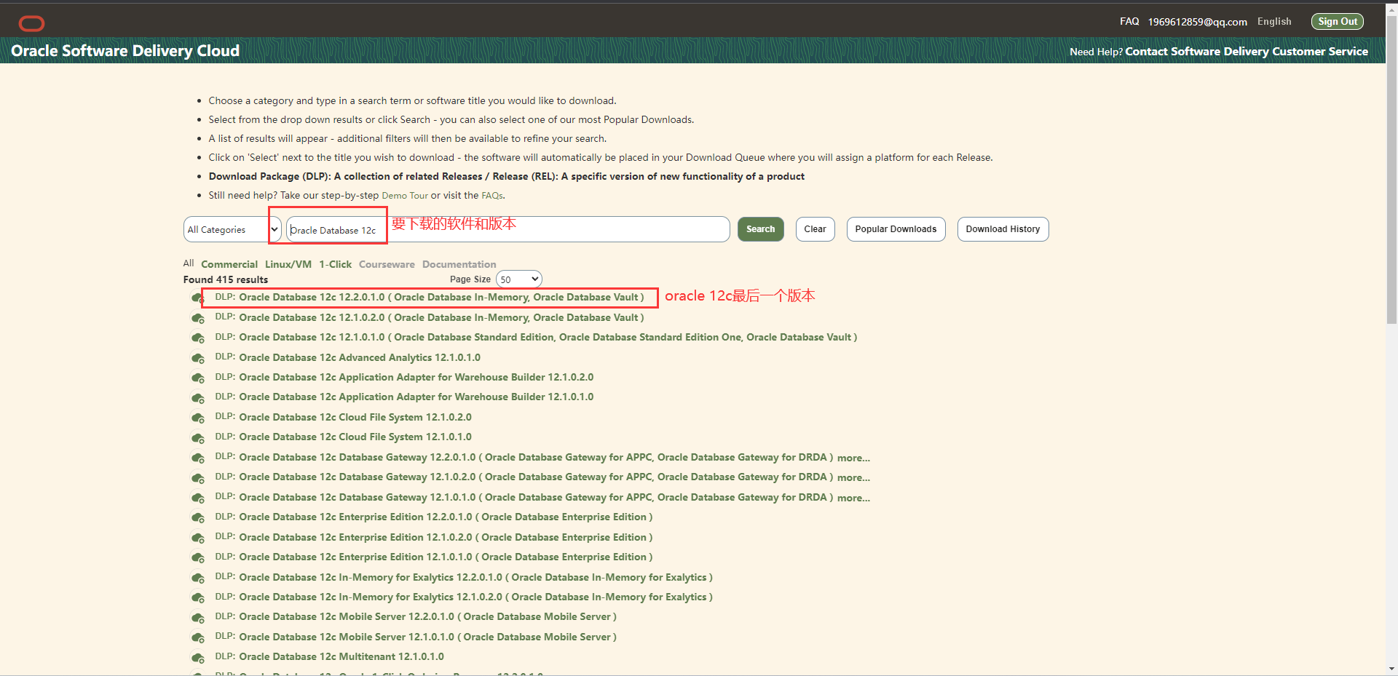
Task: Click the Sign Out button
Action: point(1338,22)
